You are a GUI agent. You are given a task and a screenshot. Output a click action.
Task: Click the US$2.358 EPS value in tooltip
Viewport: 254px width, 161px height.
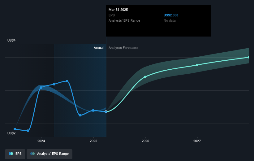click(171, 15)
